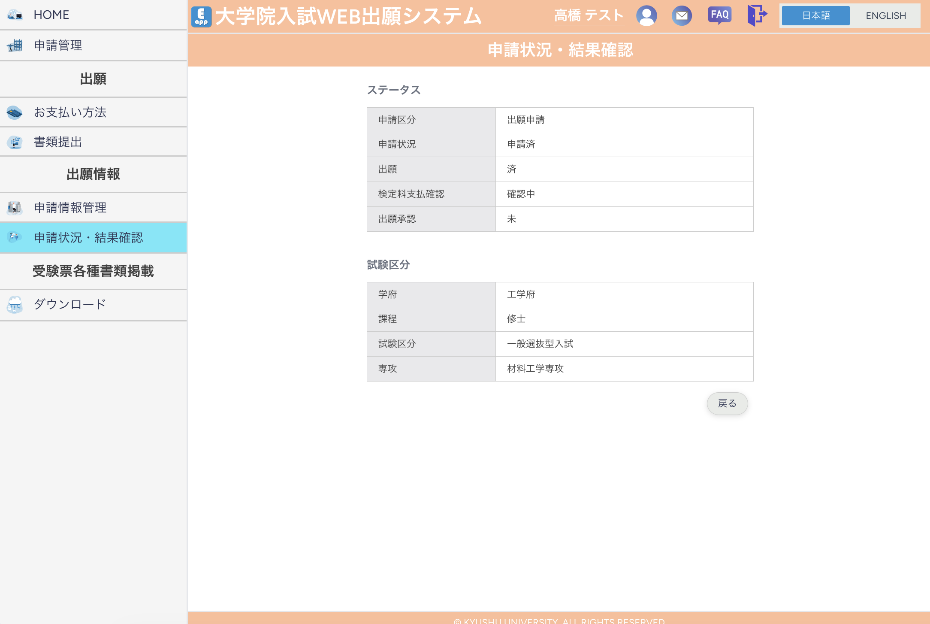Open the FAQ speech bubble icon

(719, 15)
